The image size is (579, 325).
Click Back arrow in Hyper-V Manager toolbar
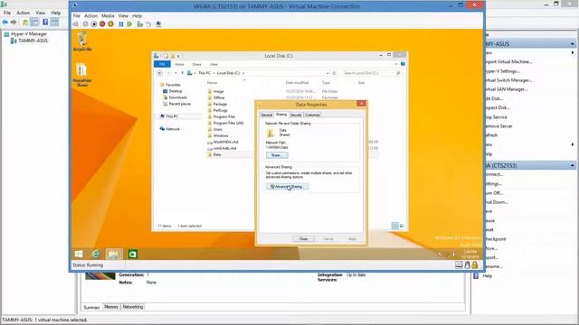[5, 23]
